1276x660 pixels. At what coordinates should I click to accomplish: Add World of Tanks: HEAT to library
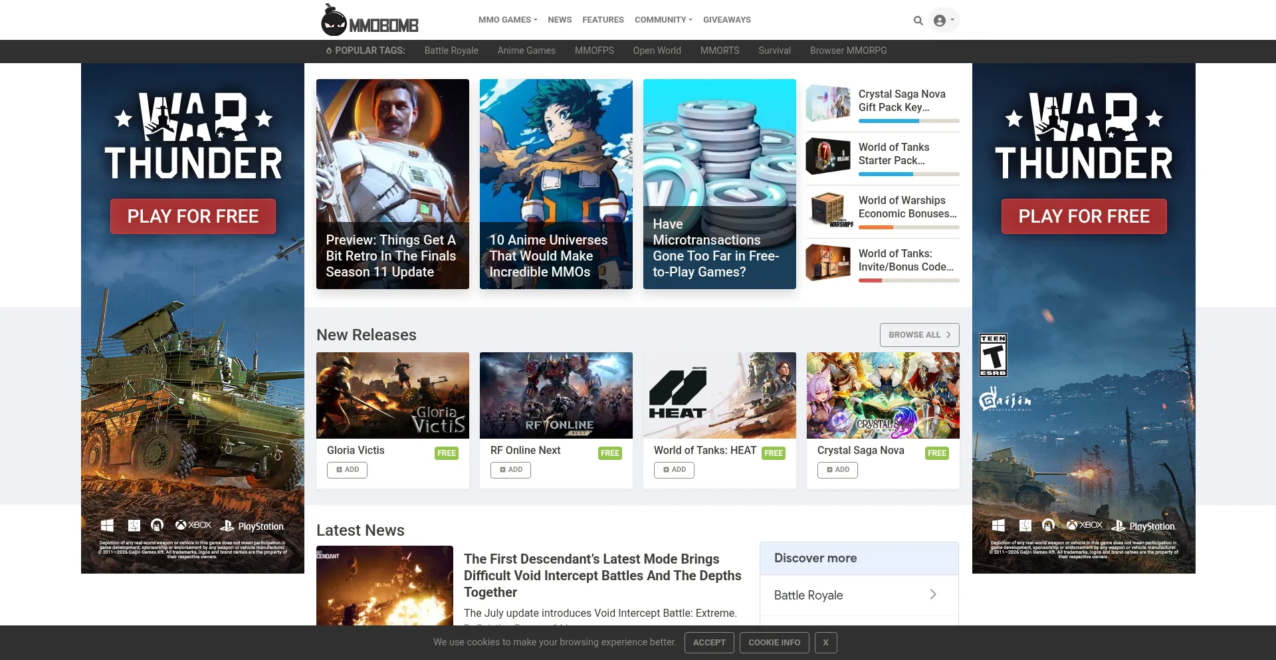tap(674, 470)
